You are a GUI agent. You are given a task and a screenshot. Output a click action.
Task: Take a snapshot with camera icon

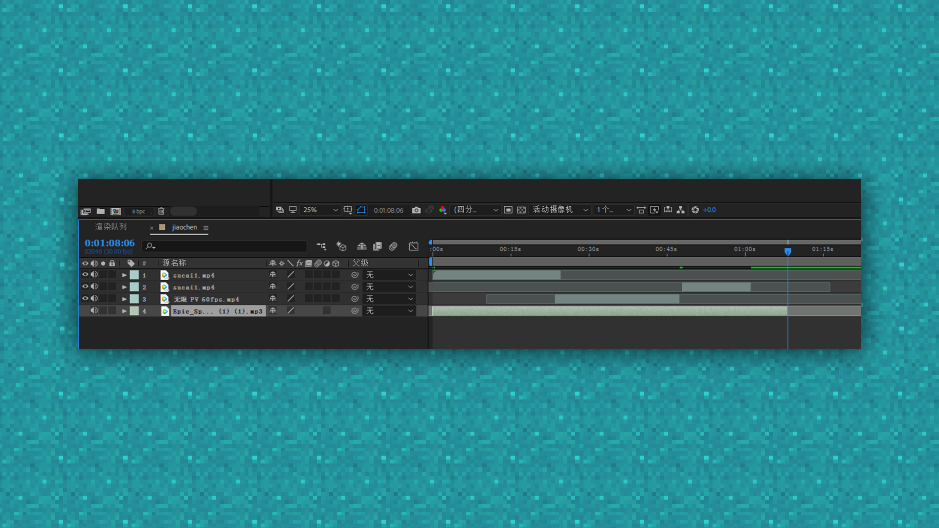click(x=416, y=210)
